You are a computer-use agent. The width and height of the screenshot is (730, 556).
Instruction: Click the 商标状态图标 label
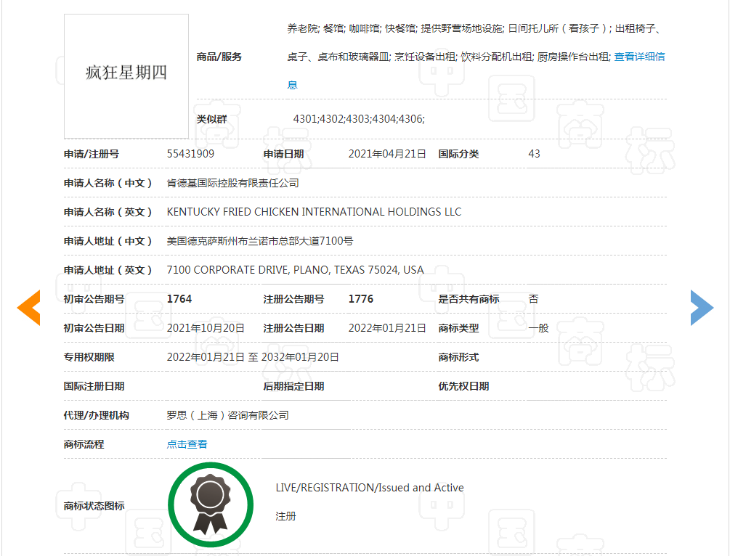tap(94, 506)
